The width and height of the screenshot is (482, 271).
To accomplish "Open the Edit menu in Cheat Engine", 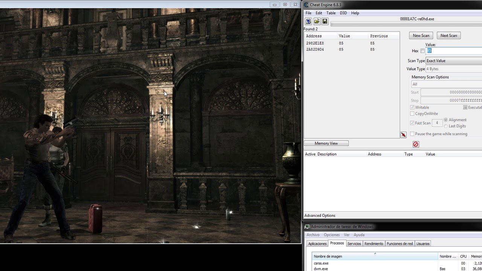I will [319, 13].
